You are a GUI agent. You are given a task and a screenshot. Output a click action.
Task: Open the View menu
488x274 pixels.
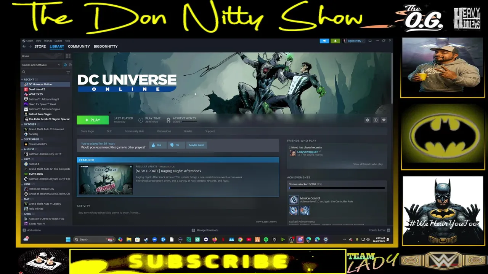39,41
